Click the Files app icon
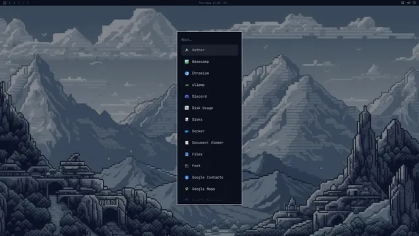This screenshot has width=419, height=236. [187, 154]
